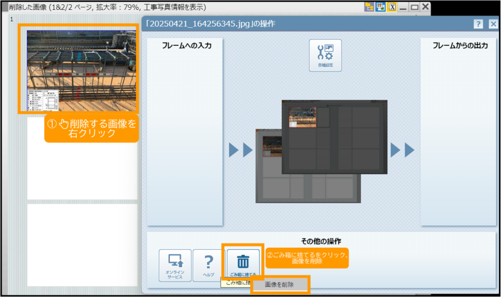Click the empty third photo frame

coord(82,244)
